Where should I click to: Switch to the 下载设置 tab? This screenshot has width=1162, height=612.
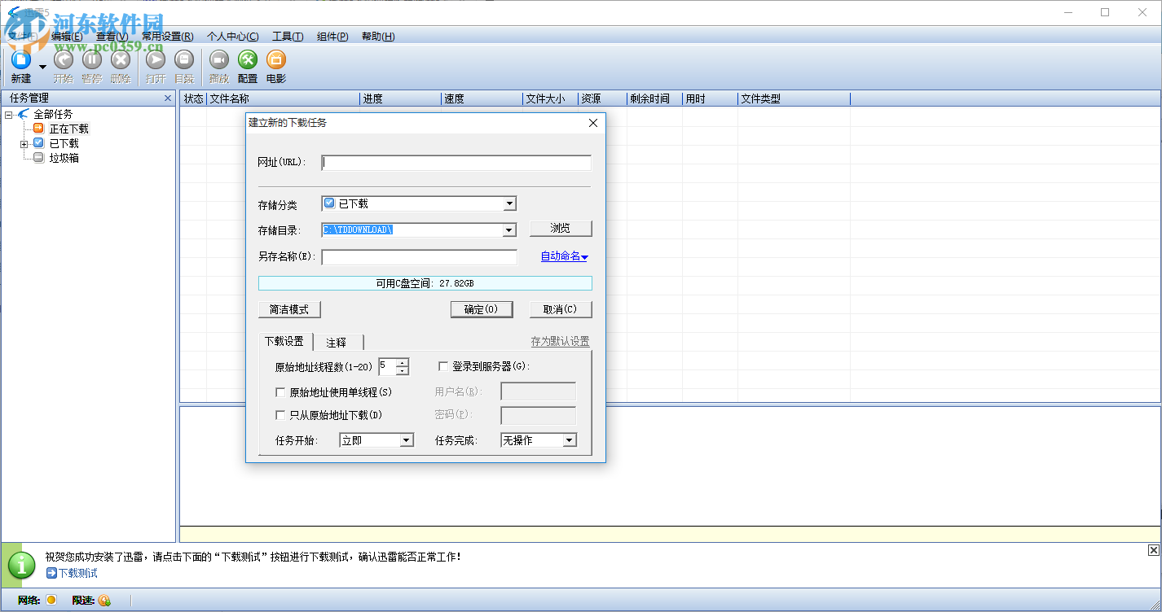pyautogui.click(x=284, y=342)
